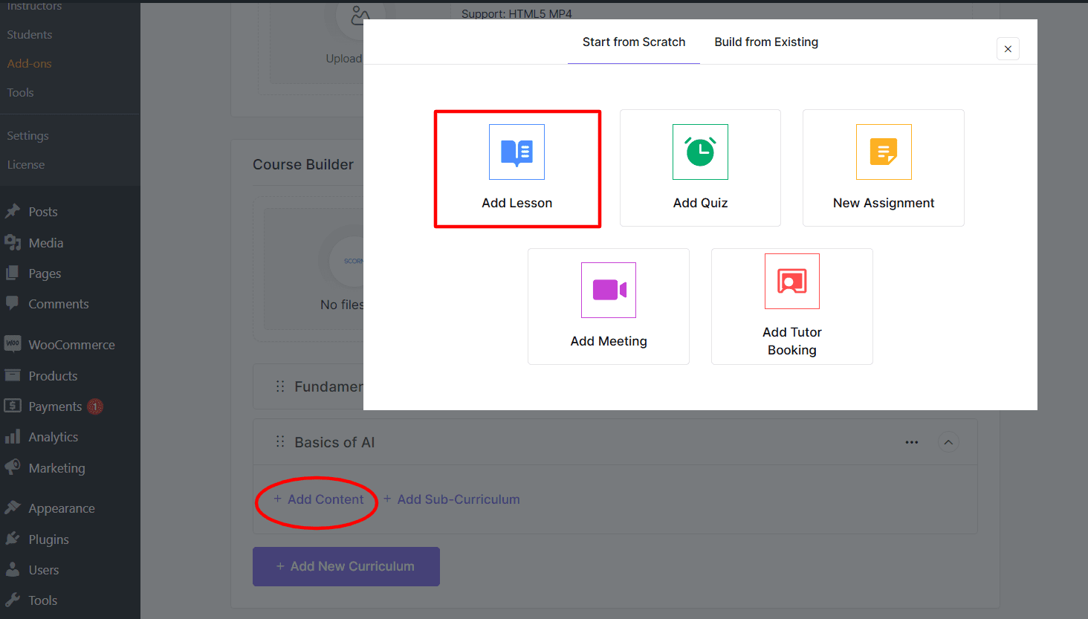
Task: Choose the yellow New Assignment note icon
Action: (x=884, y=152)
